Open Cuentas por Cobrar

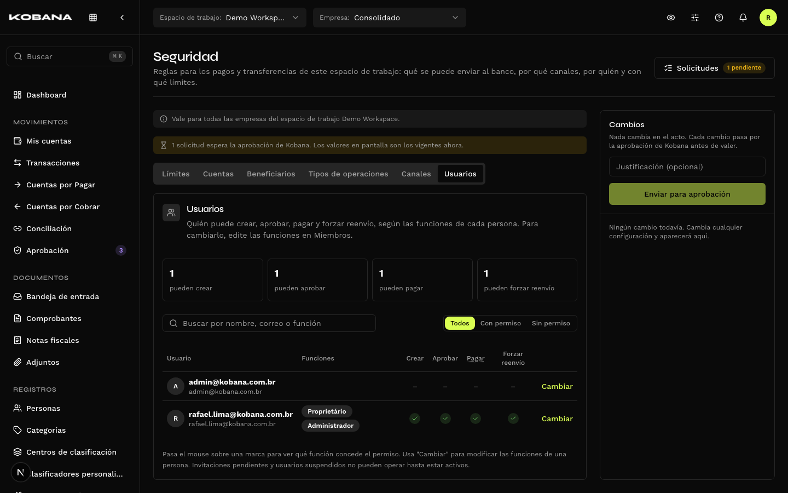click(69, 207)
